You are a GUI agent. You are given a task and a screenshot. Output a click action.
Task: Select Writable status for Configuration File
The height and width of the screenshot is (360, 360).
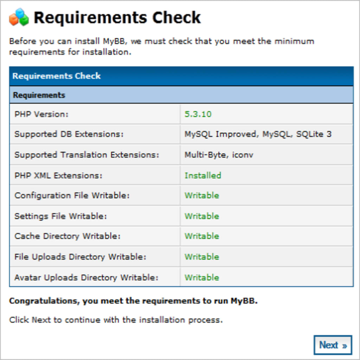202,195
